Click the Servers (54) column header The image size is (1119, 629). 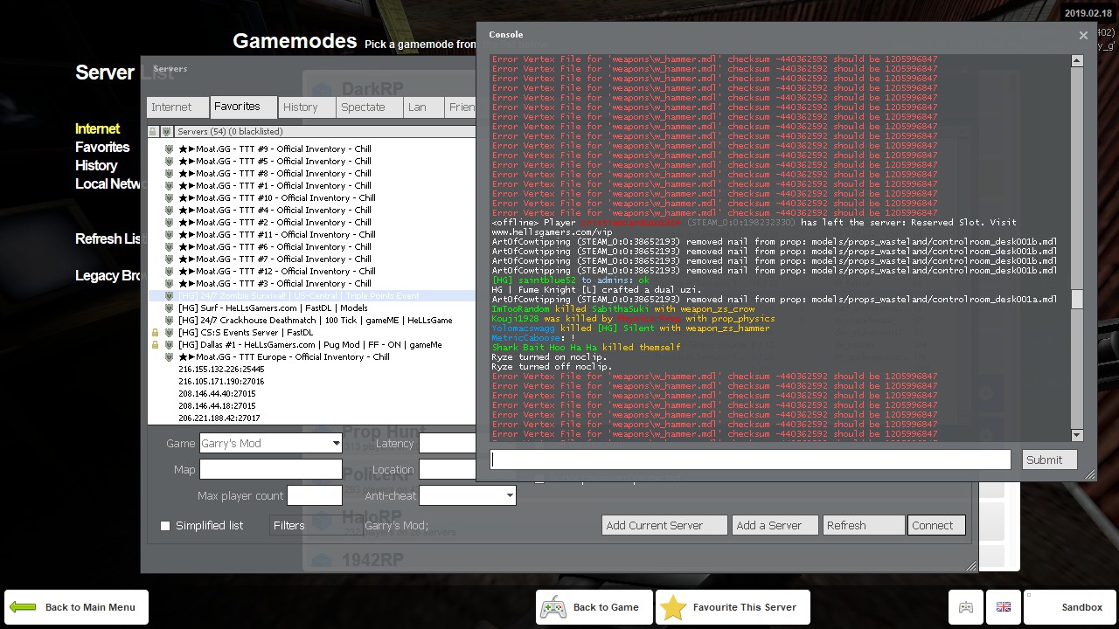pos(324,131)
